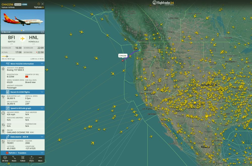
Task: Click chevron on Travelers section
Action: [42, 153]
